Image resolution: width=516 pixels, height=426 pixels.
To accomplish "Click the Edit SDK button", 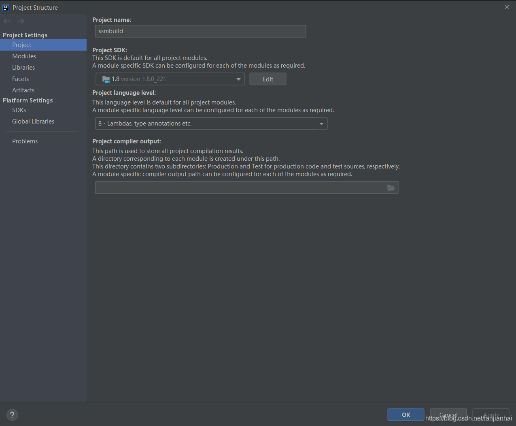I will click(x=268, y=79).
